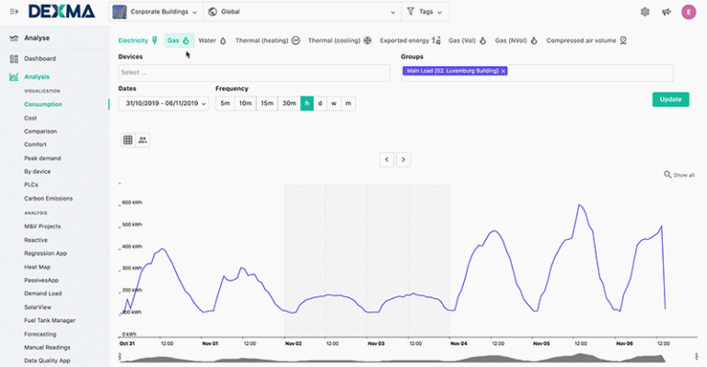This screenshot has width=707, height=367.
Task: Select hourly (h) frequency
Action: pos(307,103)
